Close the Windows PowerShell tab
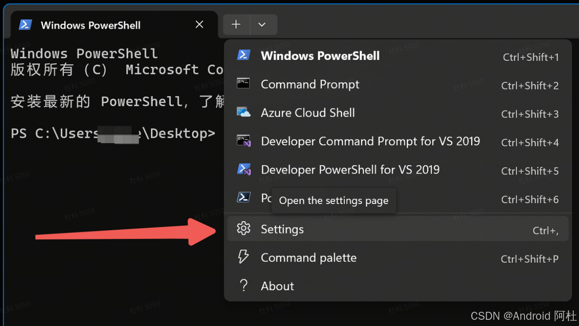The height and width of the screenshot is (326, 579). (x=199, y=24)
